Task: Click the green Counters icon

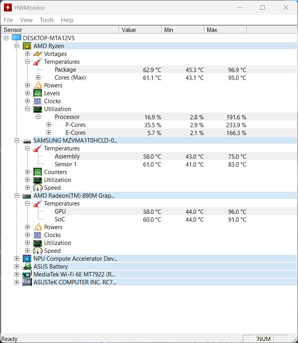Action: pyautogui.click(x=38, y=172)
